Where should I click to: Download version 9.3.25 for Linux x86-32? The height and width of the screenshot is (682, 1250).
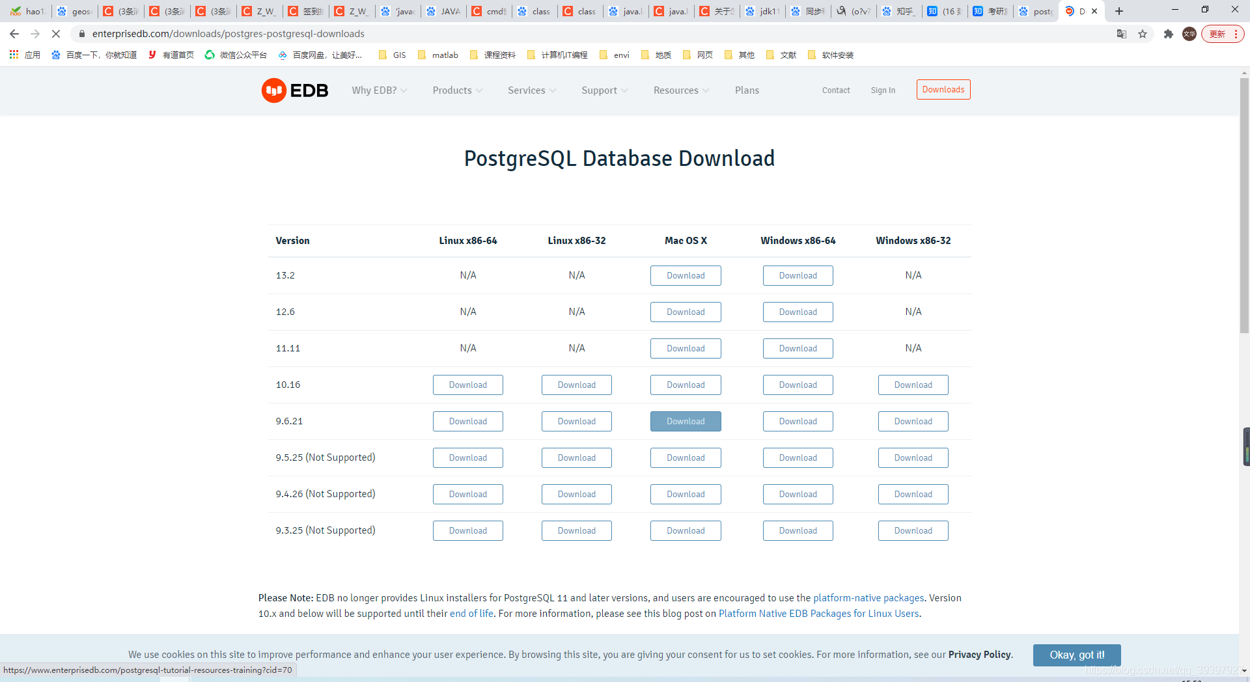point(577,530)
